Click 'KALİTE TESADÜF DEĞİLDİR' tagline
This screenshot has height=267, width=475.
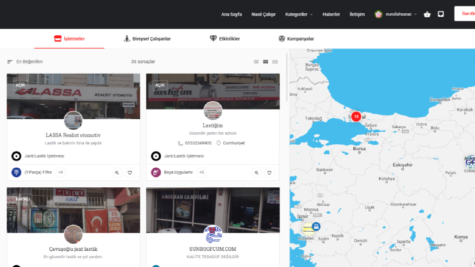click(x=213, y=257)
